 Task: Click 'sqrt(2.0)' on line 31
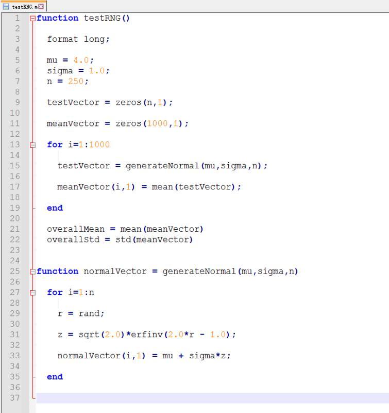(x=102, y=335)
